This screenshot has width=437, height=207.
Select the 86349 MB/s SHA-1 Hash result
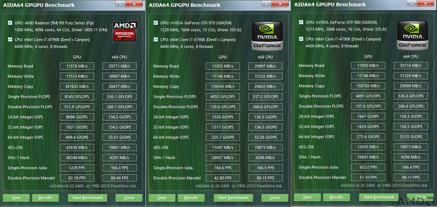pos(77,158)
